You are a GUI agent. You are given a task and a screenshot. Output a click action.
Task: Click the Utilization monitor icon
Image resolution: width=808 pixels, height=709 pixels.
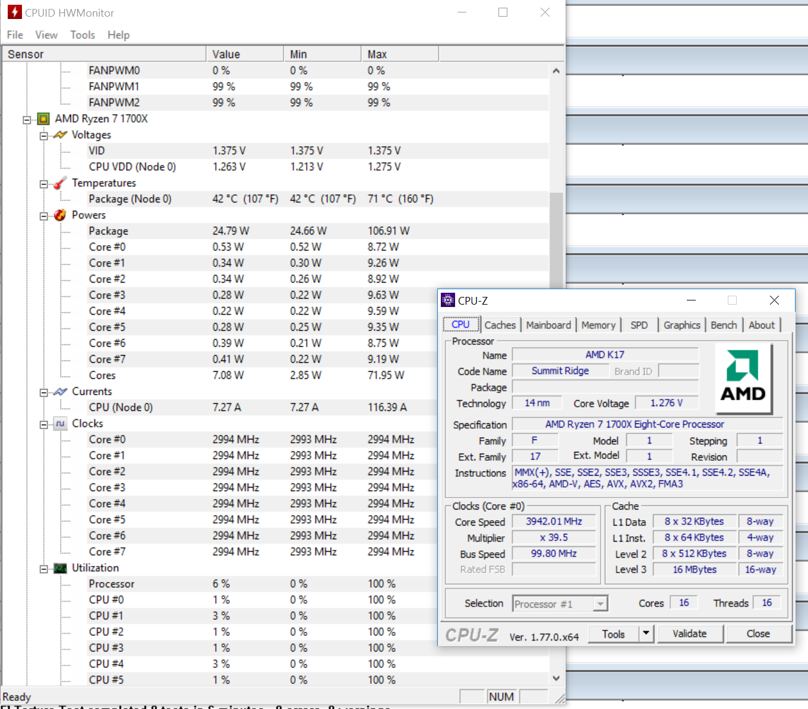pos(60,568)
